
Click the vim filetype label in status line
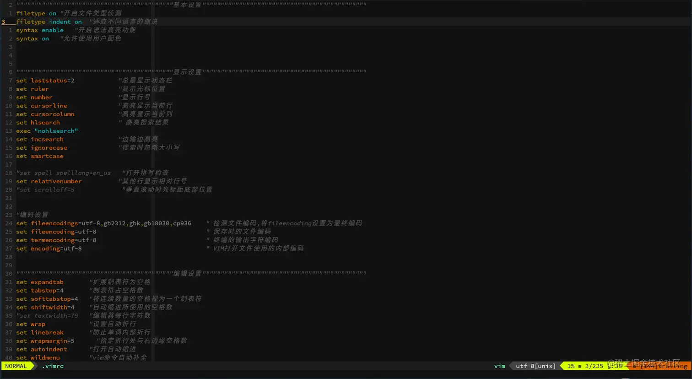coord(500,366)
